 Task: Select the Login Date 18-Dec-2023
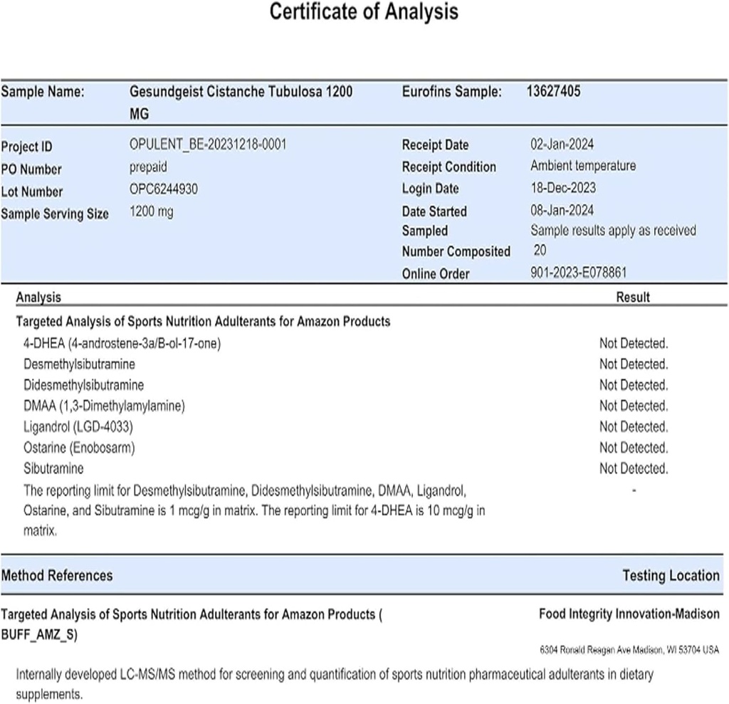[x=563, y=188]
